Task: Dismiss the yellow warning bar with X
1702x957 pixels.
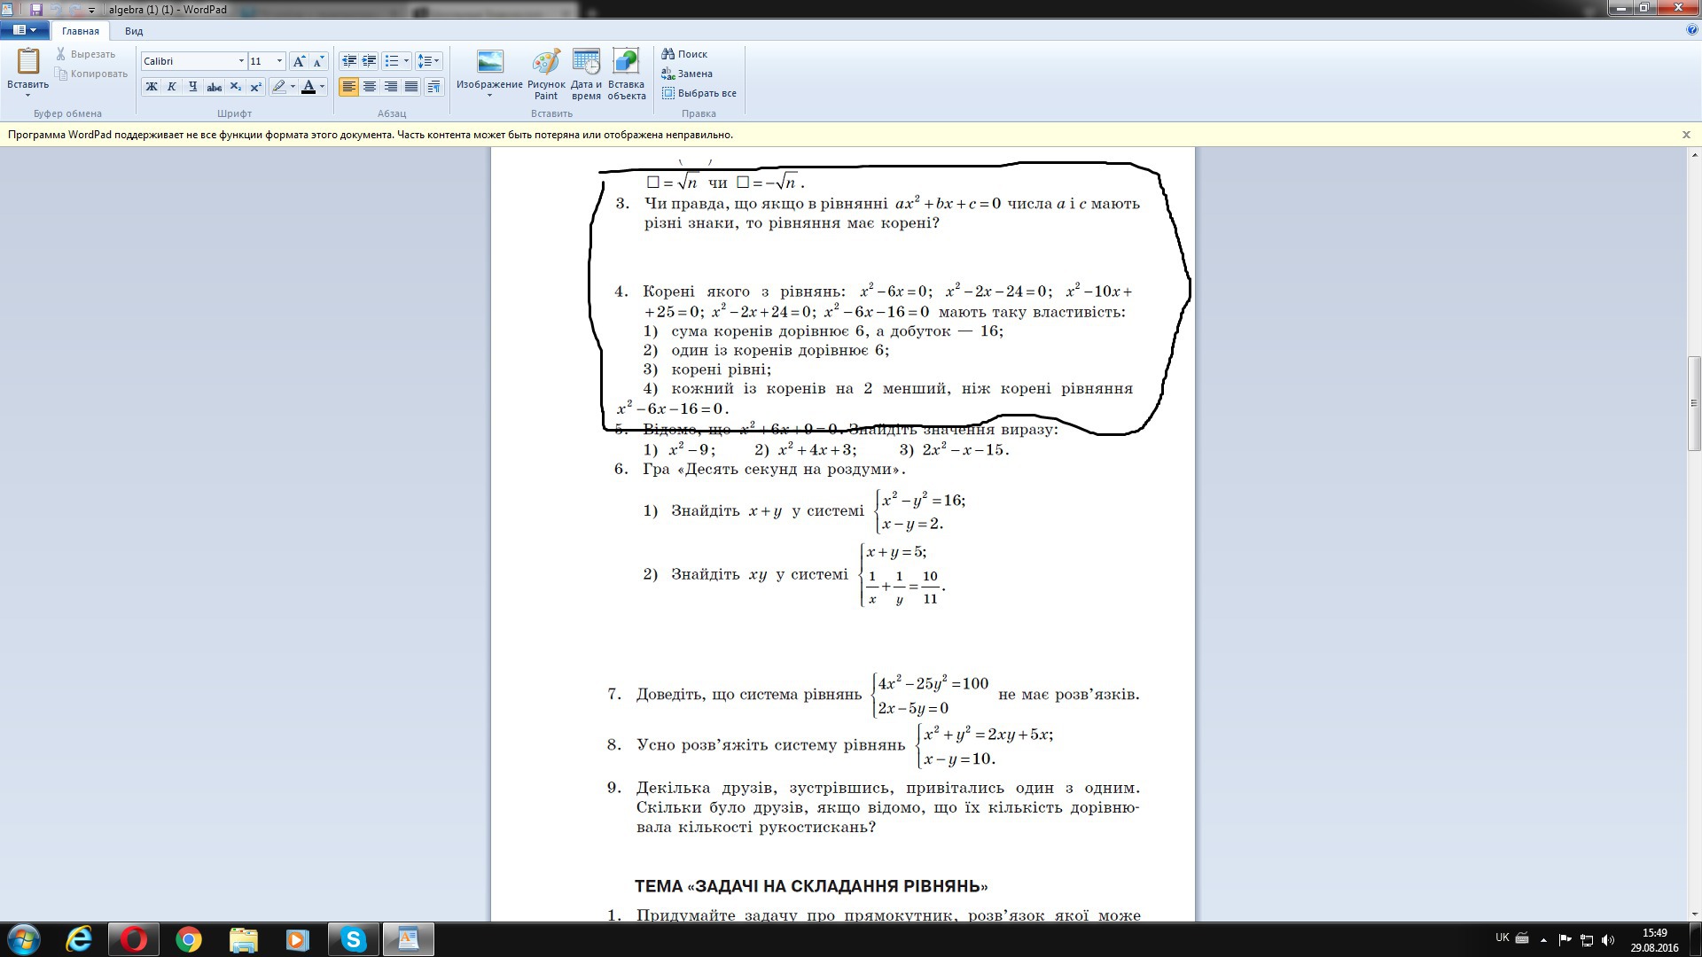Action: coord(1685,135)
